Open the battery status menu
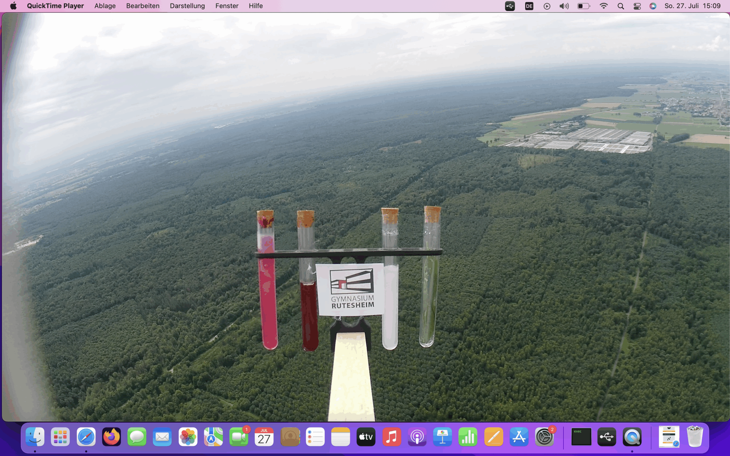 click(583, 6)
